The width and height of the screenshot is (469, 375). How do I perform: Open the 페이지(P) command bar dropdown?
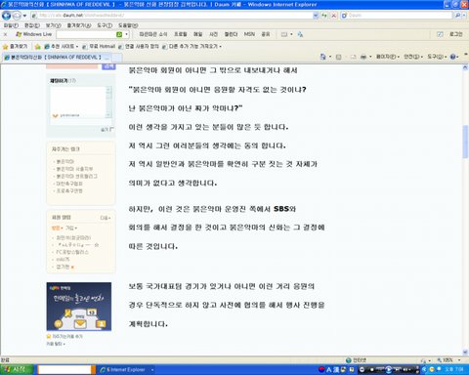point(388,57)
